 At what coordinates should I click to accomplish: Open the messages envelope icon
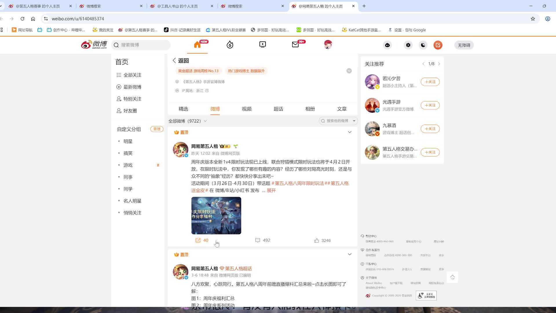click(295, 45)
